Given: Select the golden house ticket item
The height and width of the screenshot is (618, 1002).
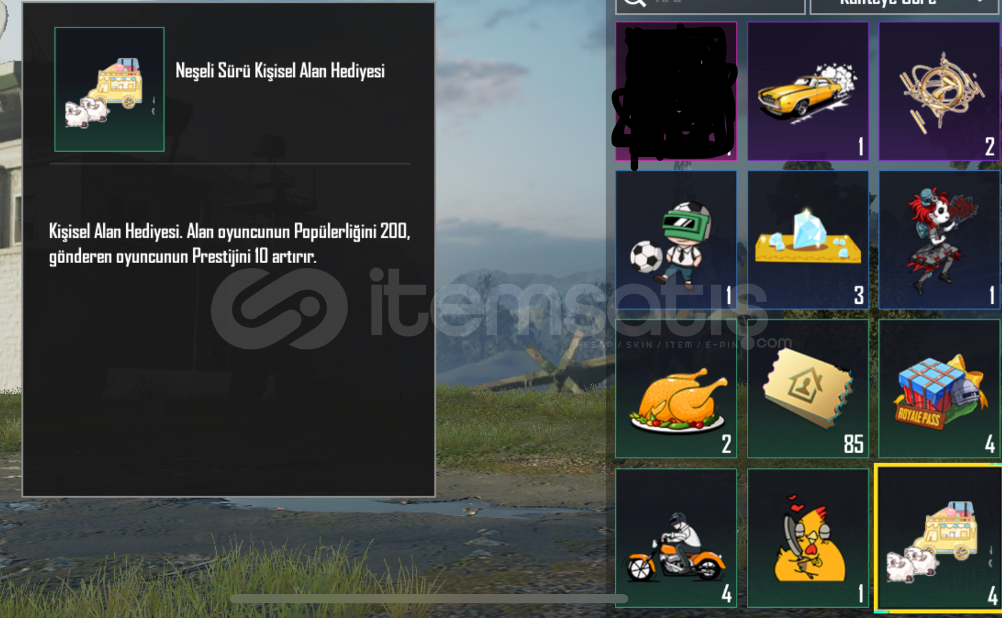Looking at the screenshot, I should (x=807, y=389).
